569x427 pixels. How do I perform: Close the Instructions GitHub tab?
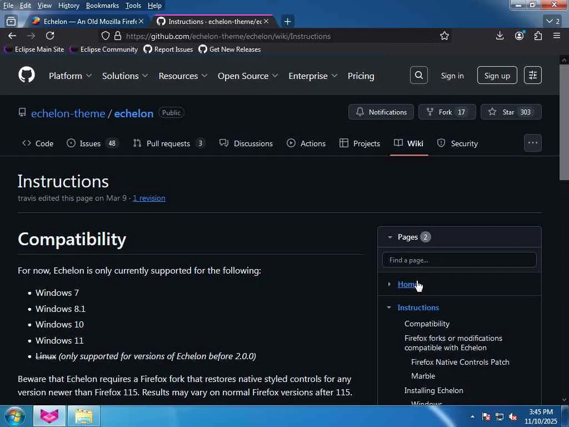point(266,22)
